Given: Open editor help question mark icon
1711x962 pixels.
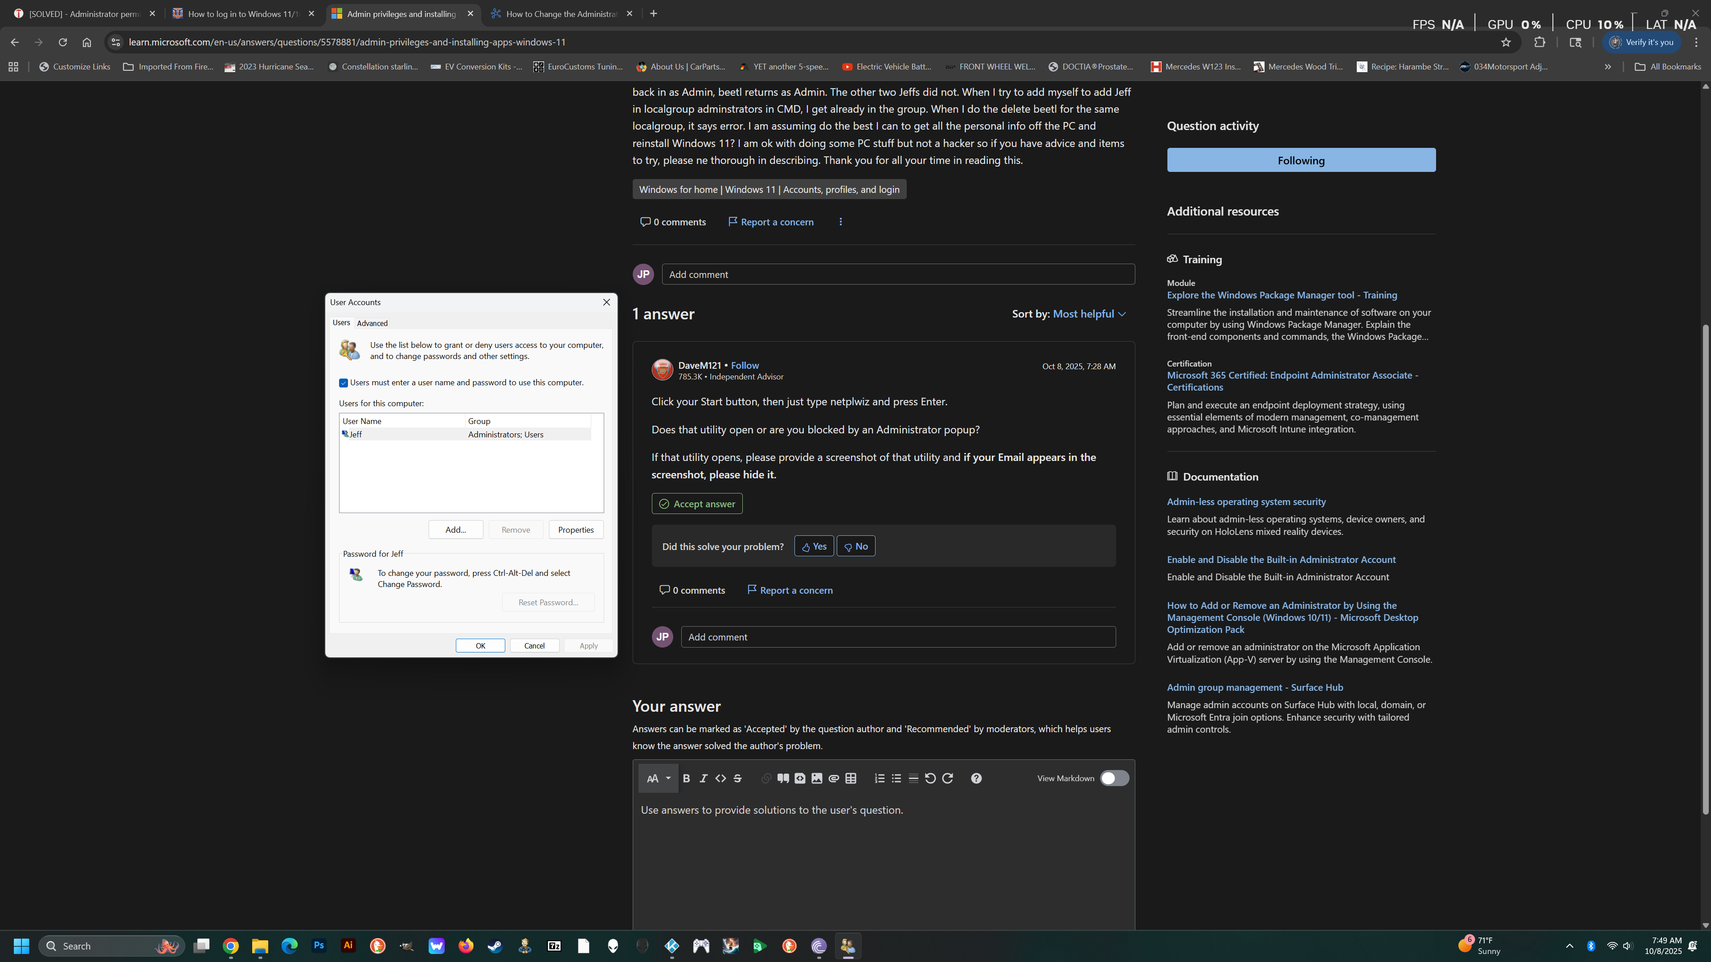Looking at the screenshot, I should coord(976,778).
